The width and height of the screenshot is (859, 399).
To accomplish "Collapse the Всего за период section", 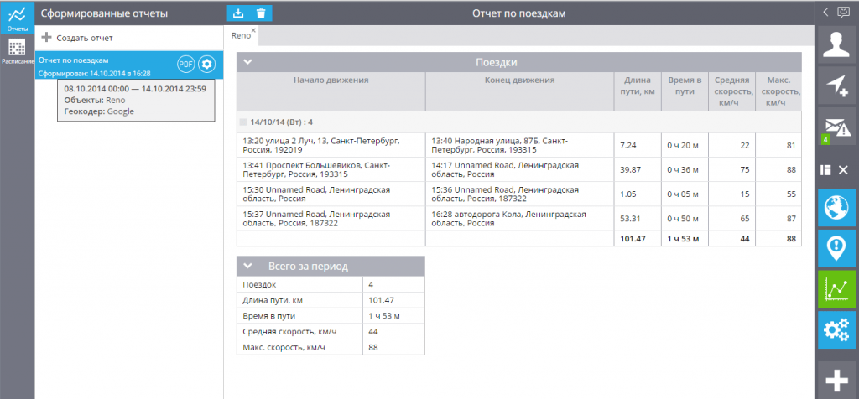I will pyautogui.click(x=247, y=266).
